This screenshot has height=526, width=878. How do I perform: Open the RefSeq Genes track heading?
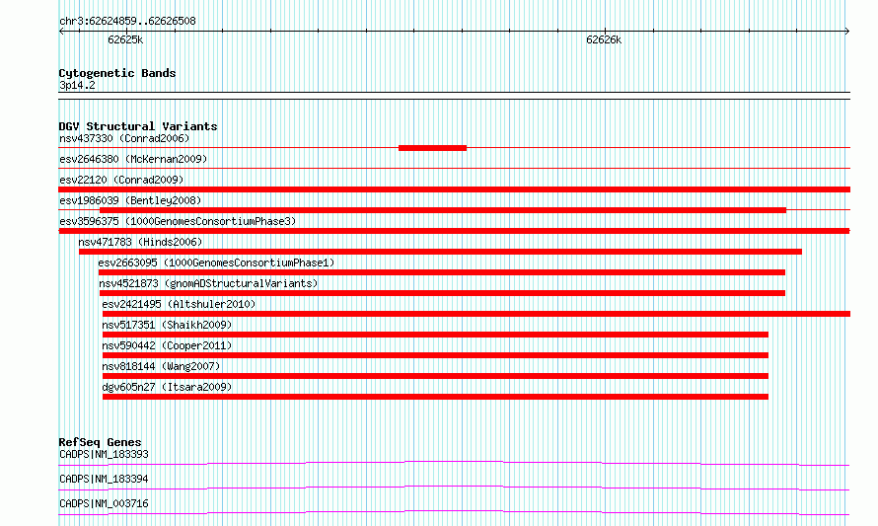click(100, 442)
